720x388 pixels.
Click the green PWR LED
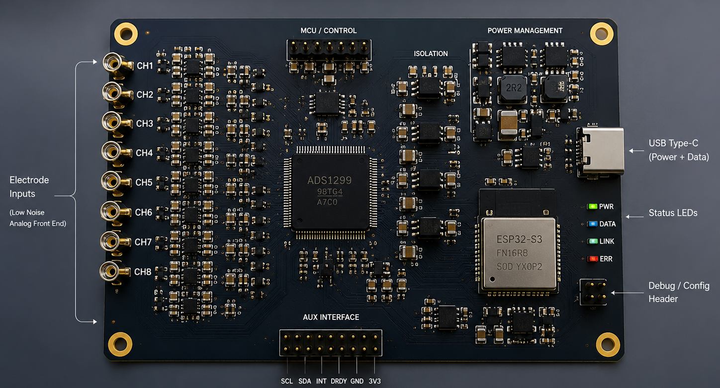coord(592,207)
